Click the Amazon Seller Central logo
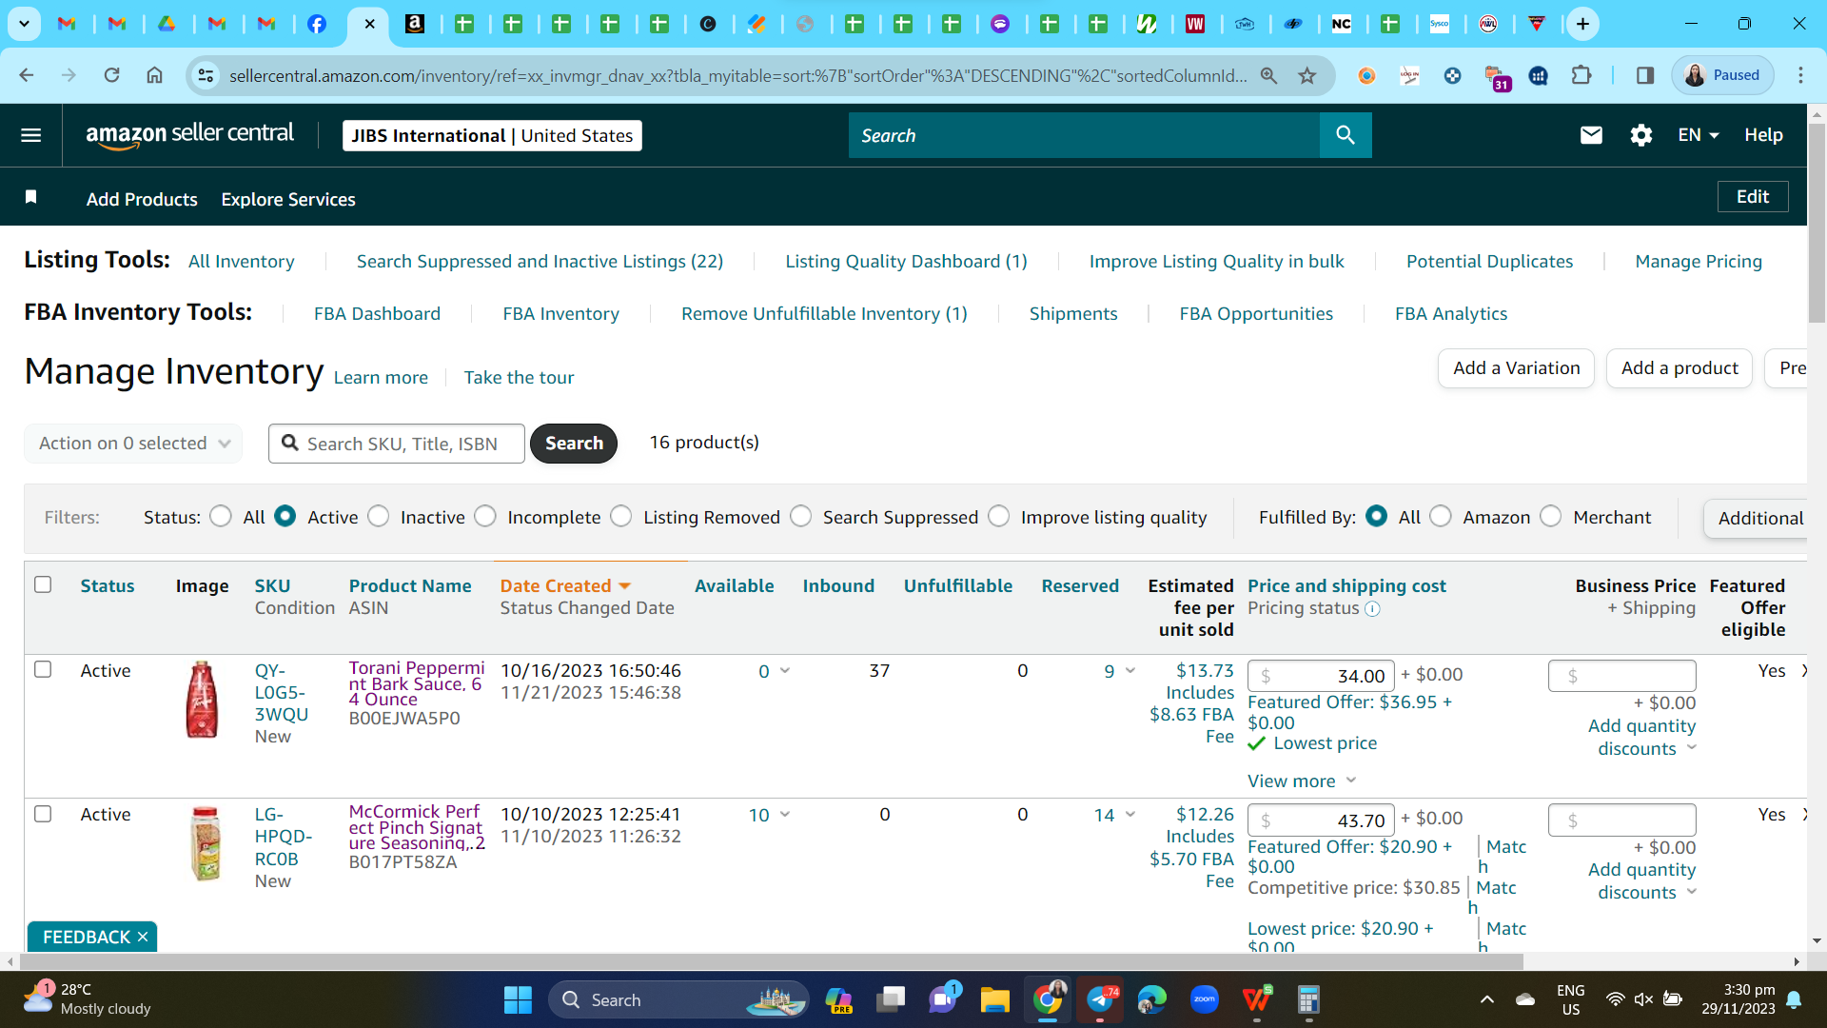This screenshot has height=1028, width=1827. tap(189, 135)
